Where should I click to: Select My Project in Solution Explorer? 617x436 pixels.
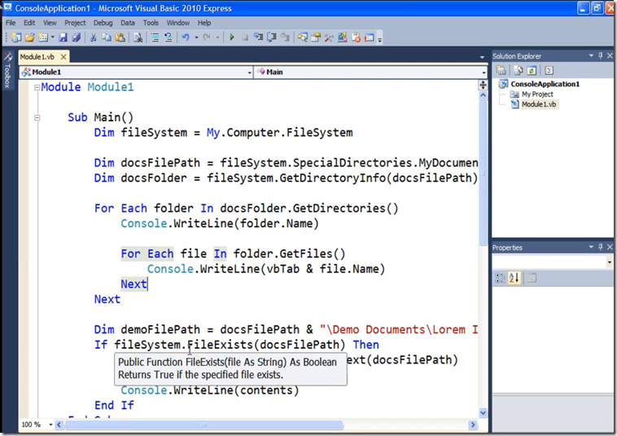(537, 95)
